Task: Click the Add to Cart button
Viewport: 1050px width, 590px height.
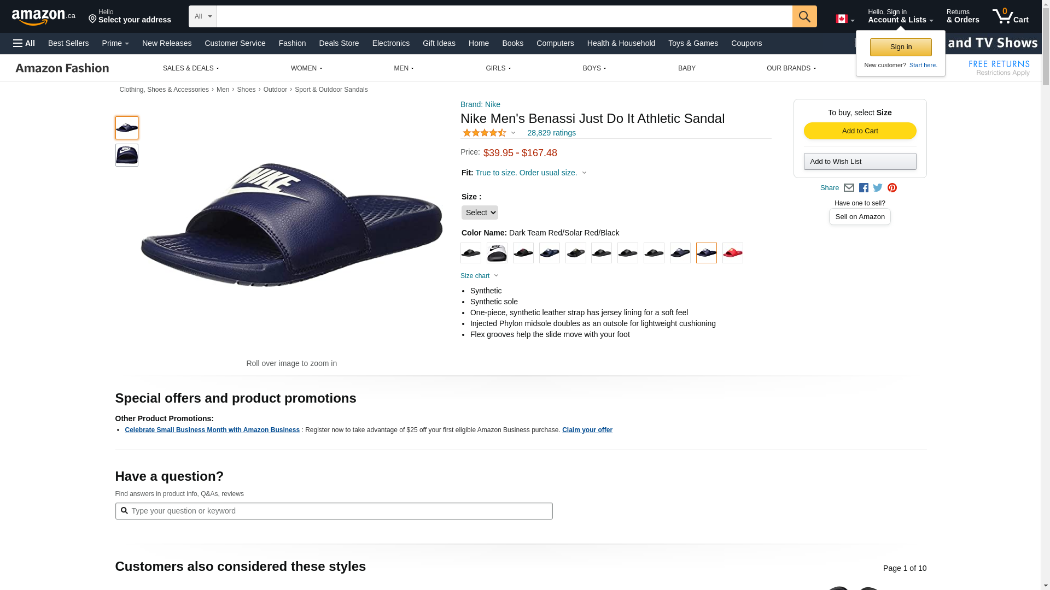Action: [x=860, y=131]
